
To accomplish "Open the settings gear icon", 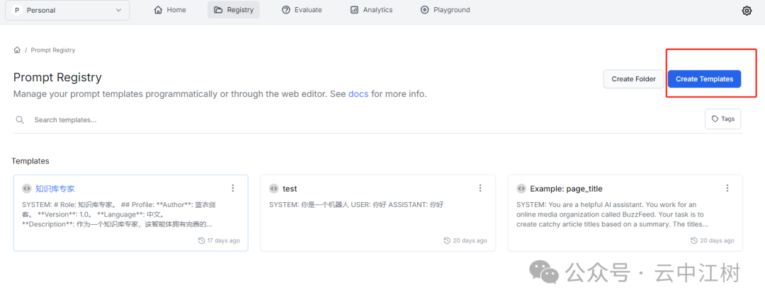I will (747, 11).
